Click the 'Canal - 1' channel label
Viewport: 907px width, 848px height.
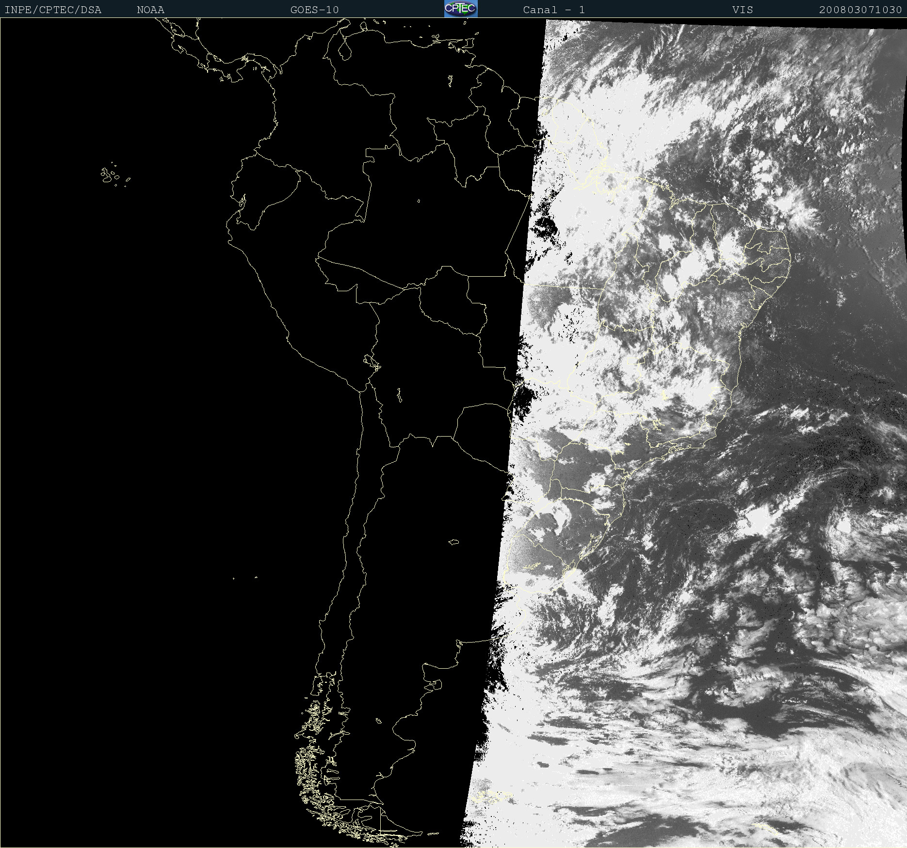coord(554,10)
